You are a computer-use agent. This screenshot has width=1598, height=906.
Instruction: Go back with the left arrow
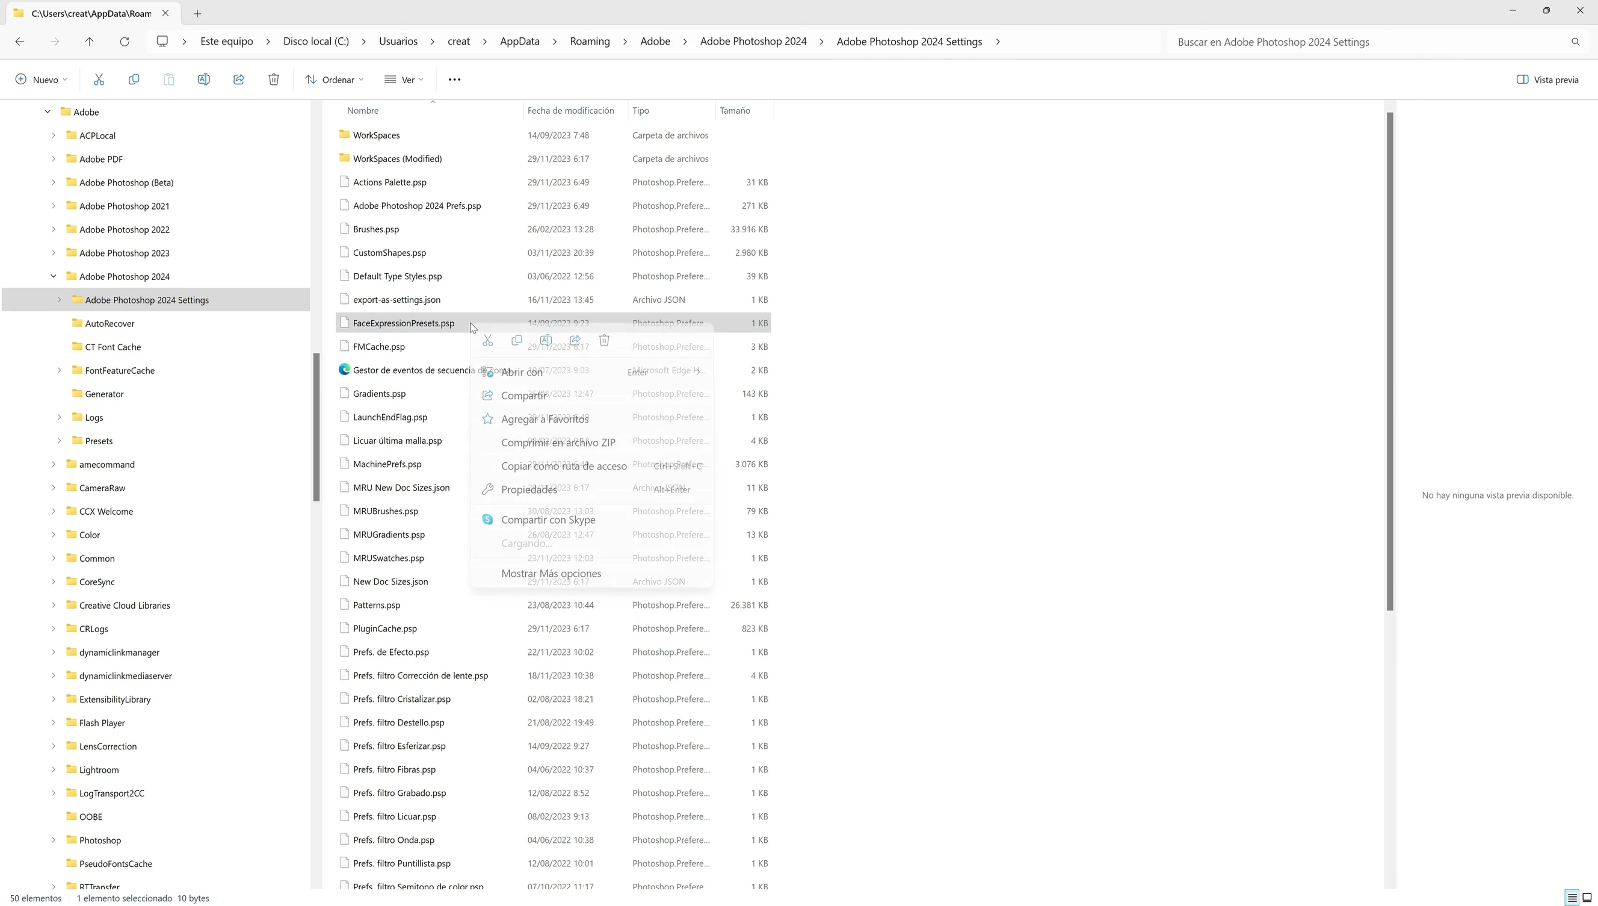coord(20,42)
